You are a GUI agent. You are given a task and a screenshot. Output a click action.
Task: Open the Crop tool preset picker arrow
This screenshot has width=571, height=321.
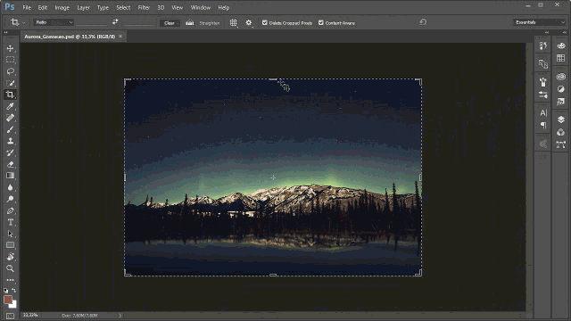click(x=24, y=23)
